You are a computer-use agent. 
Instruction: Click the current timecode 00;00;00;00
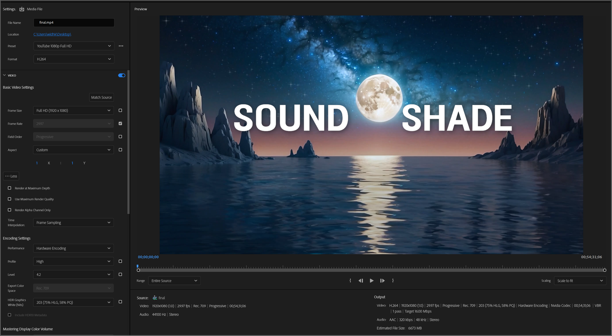click(148, 257)
